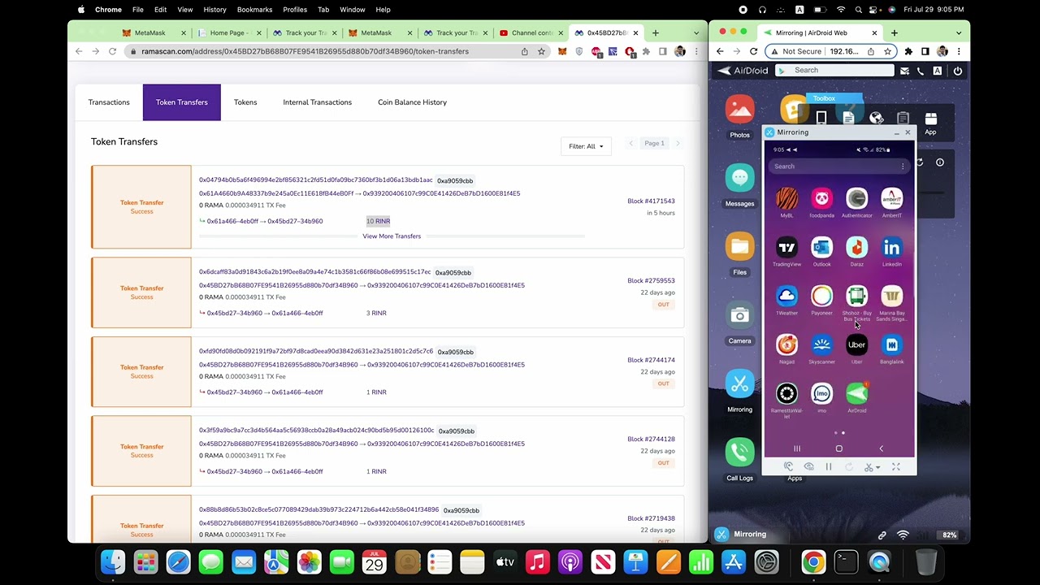Open the Bookmarks menu in menu bar

coord(254,10)
